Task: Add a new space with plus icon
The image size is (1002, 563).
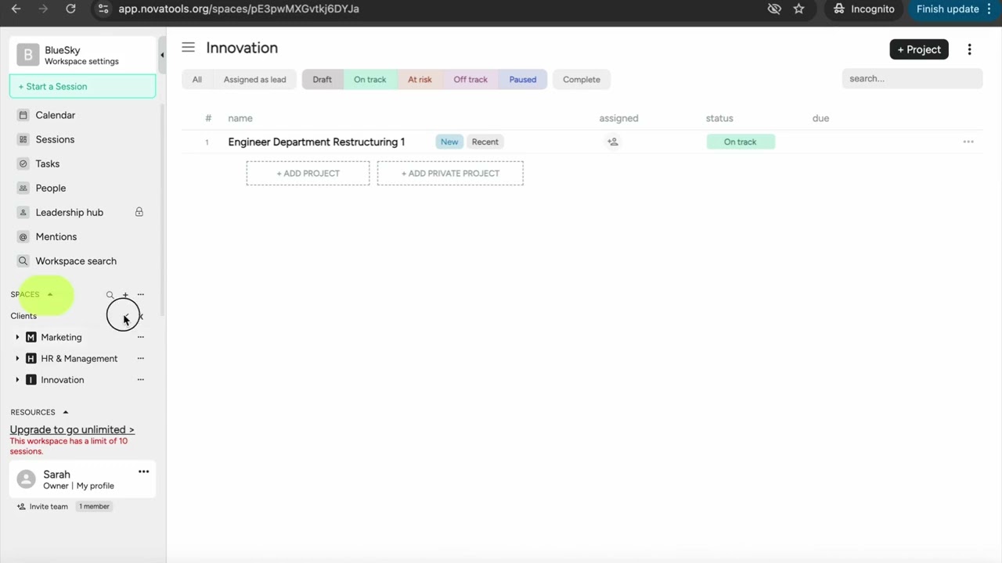Action: 125,295
